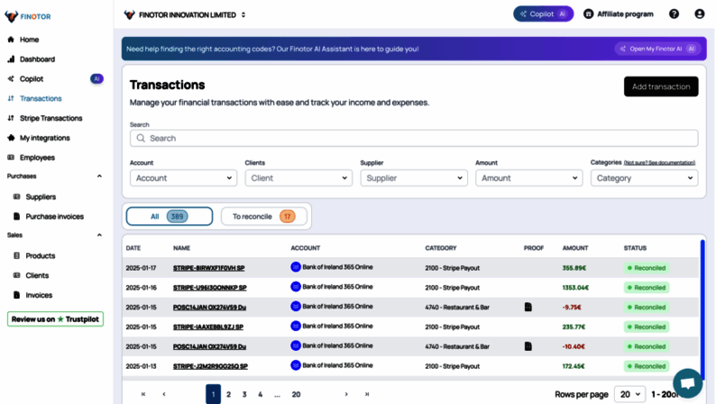Select the All transactions tab

coord(170,216)
